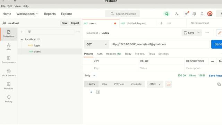Image resolution: width=222 pixels, height=125 pixels.
Task: Click the localhost breadcrumb link
Action: click(92, 33)
